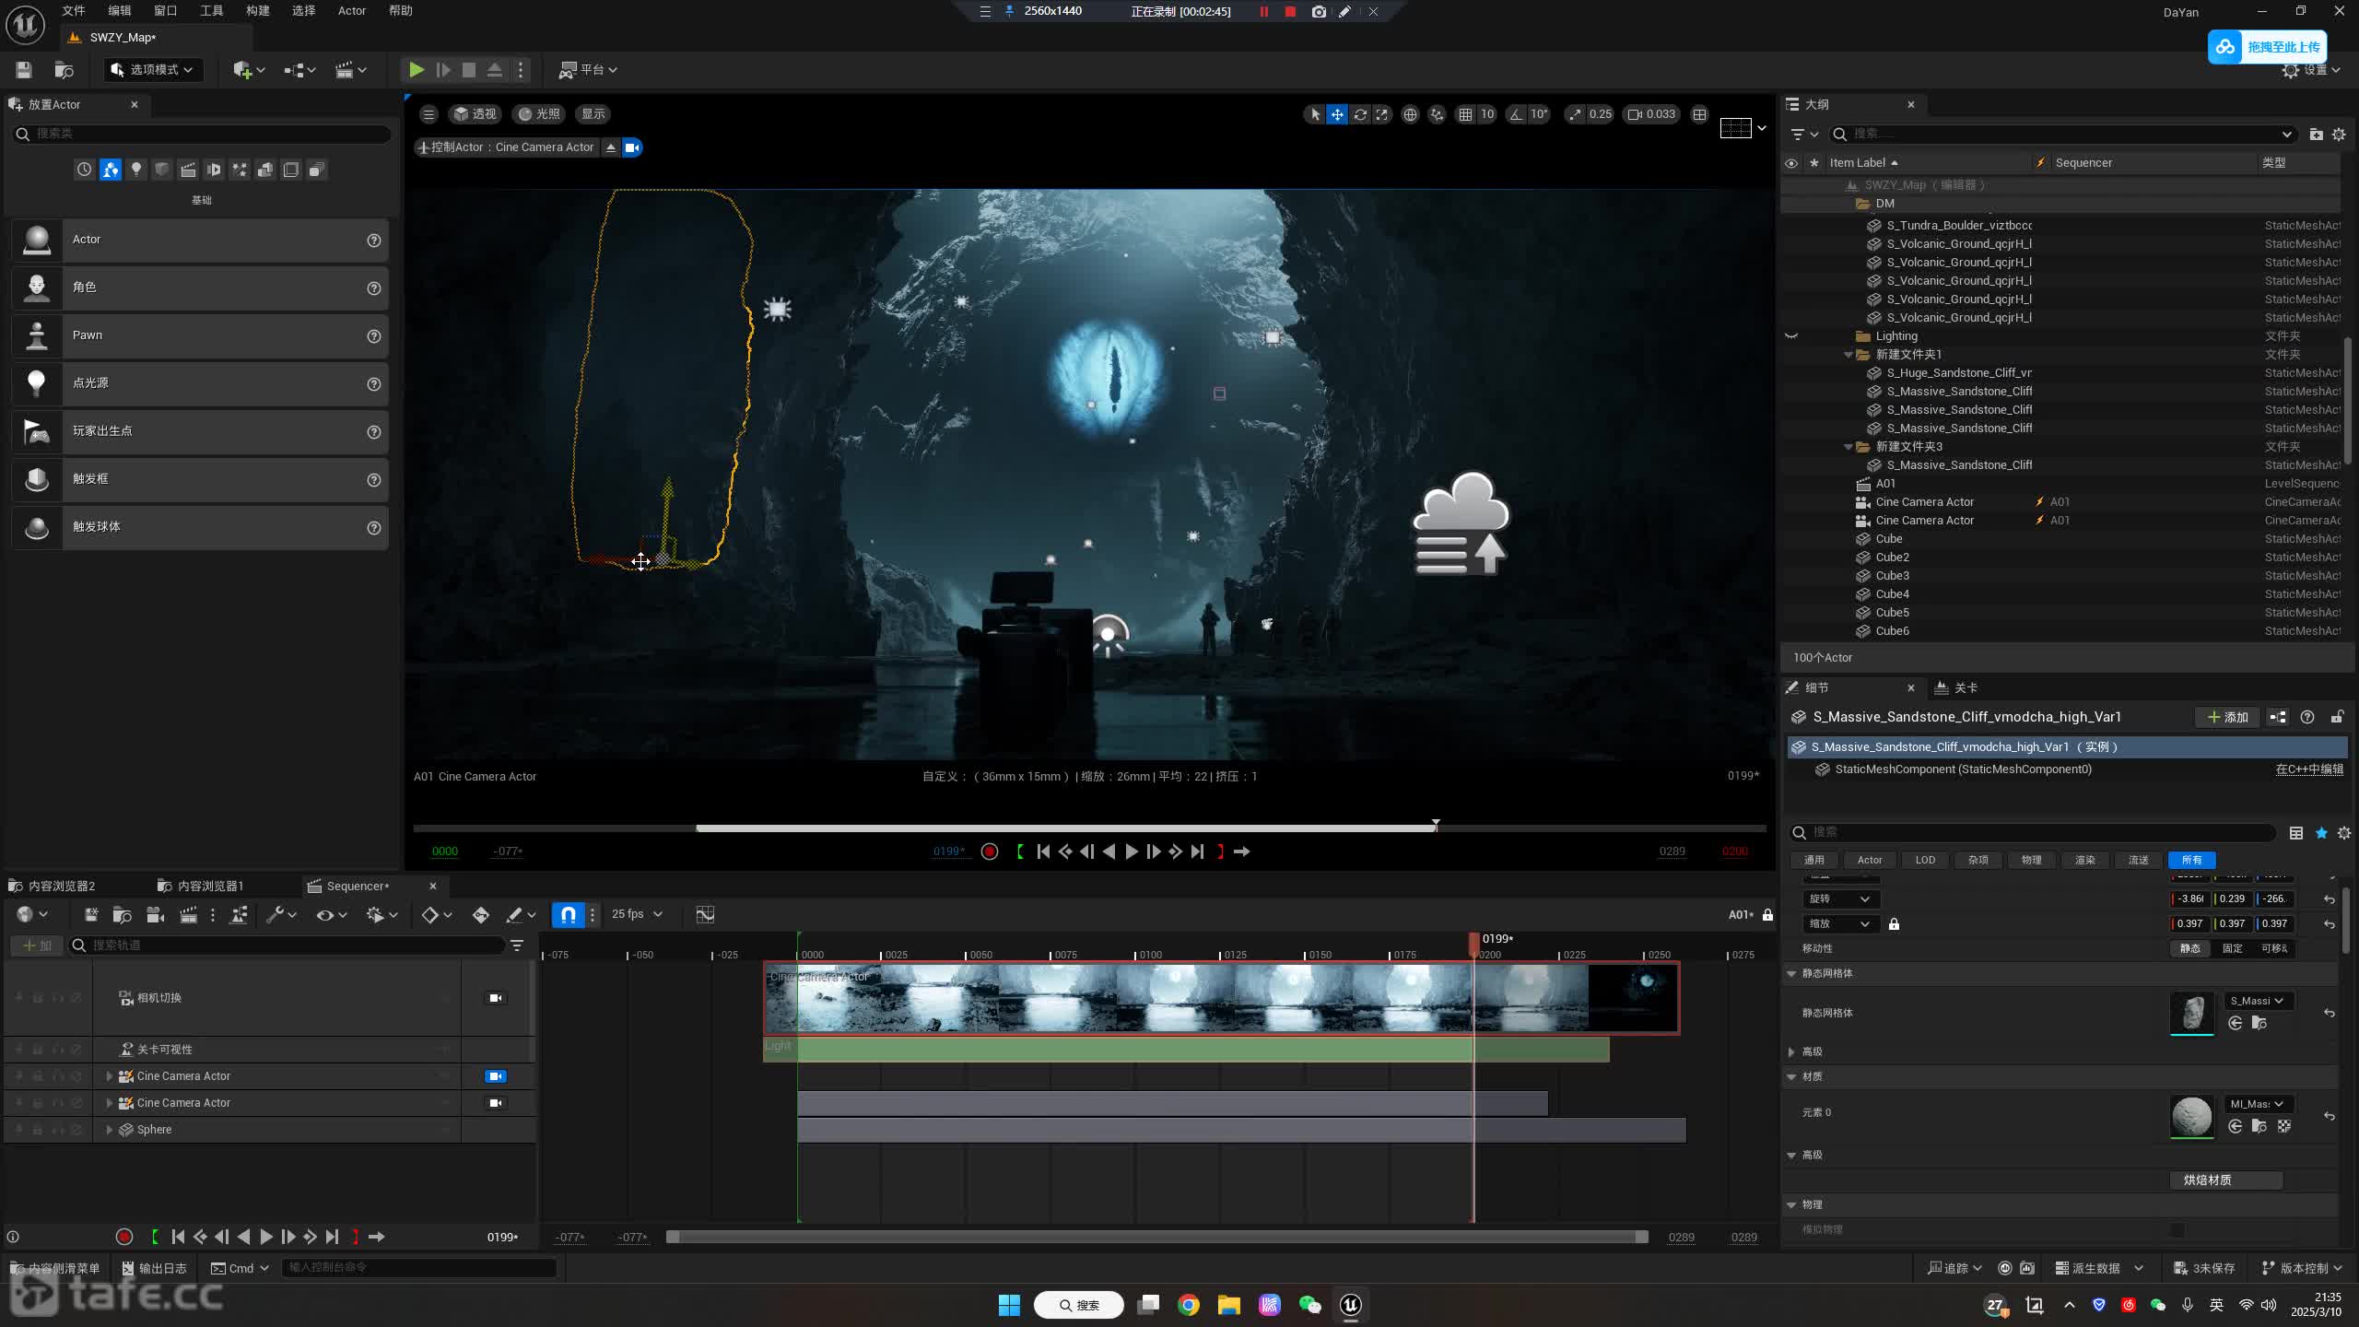Click the 添加 add component button
Image resolution: width=2359 pixels, height=1327 pixels.
point(2227,717)
